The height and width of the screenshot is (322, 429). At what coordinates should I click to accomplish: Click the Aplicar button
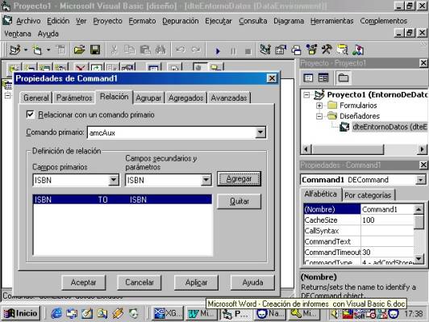[x=196, y=282]
